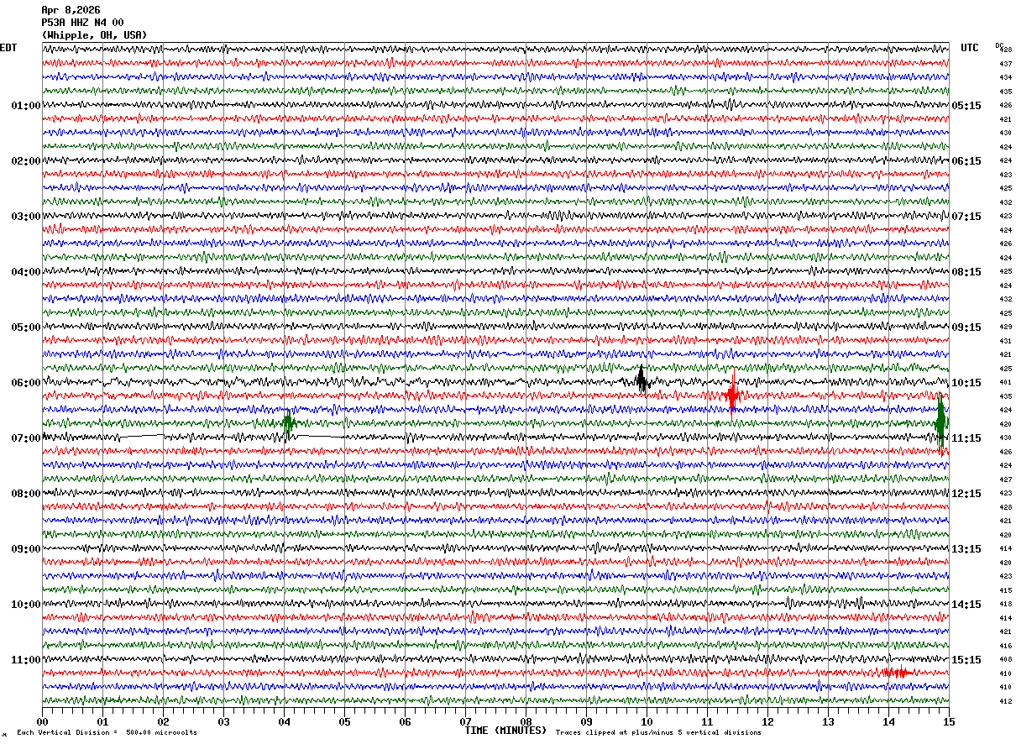Image resolution: width=1016 pixels, height=744 pixels.
Task: Click the '05:00' EDT time label
Action: 26,327
